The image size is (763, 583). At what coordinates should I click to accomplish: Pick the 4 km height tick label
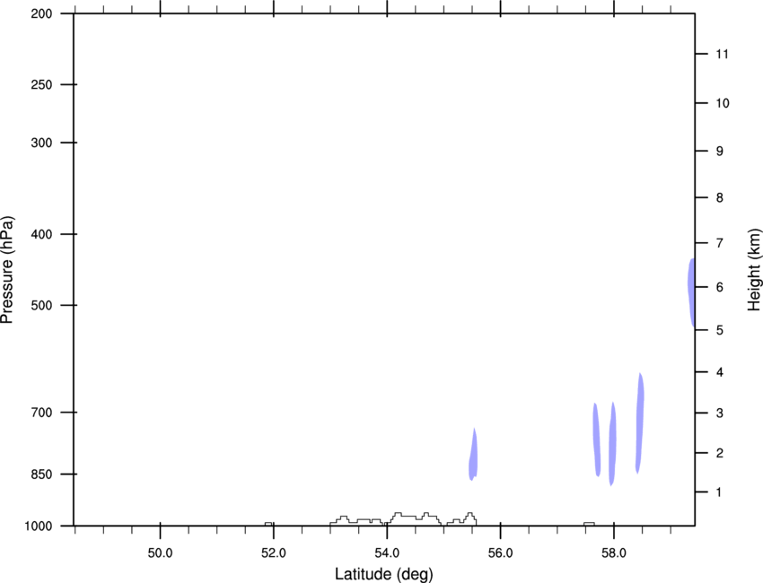(720, 372)
